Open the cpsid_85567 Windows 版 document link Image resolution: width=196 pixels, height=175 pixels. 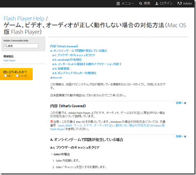pos(107,127)
